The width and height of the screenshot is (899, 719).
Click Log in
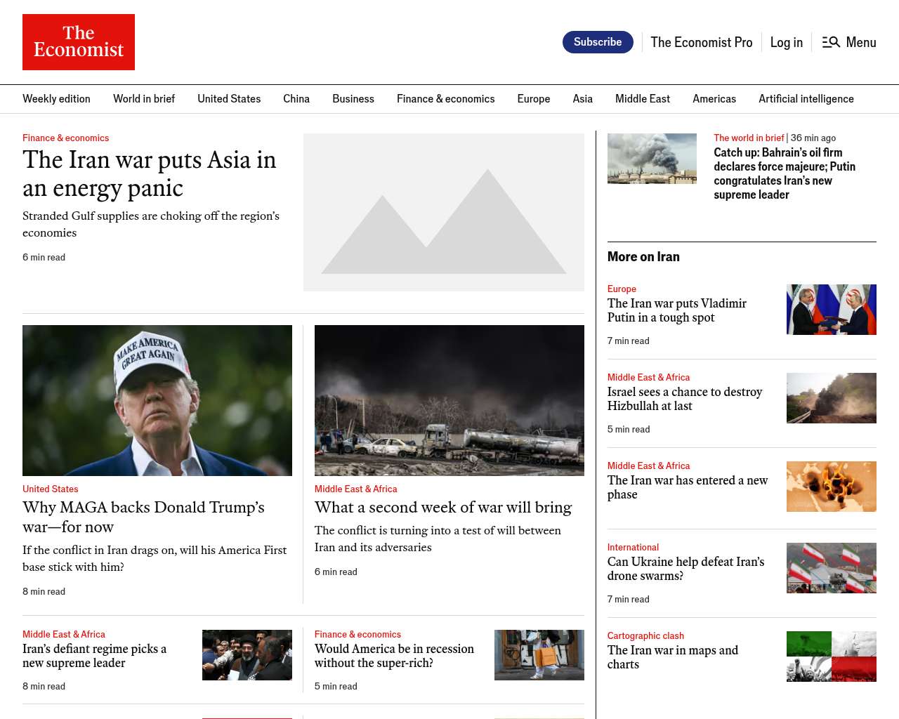tap(786, 42)
